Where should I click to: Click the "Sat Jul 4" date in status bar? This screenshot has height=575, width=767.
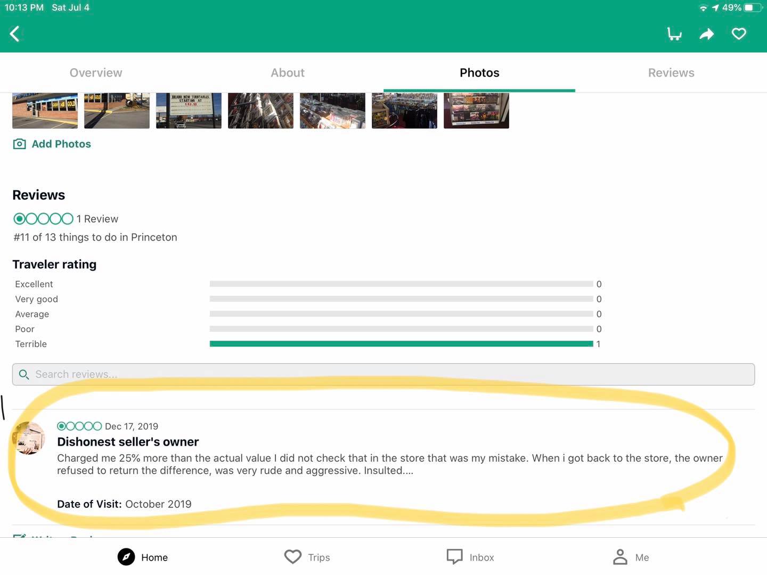[71, 7]
